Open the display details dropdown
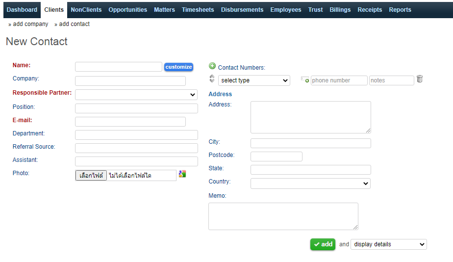The width and height of the screenshot is (453, 262). (388, 244)
